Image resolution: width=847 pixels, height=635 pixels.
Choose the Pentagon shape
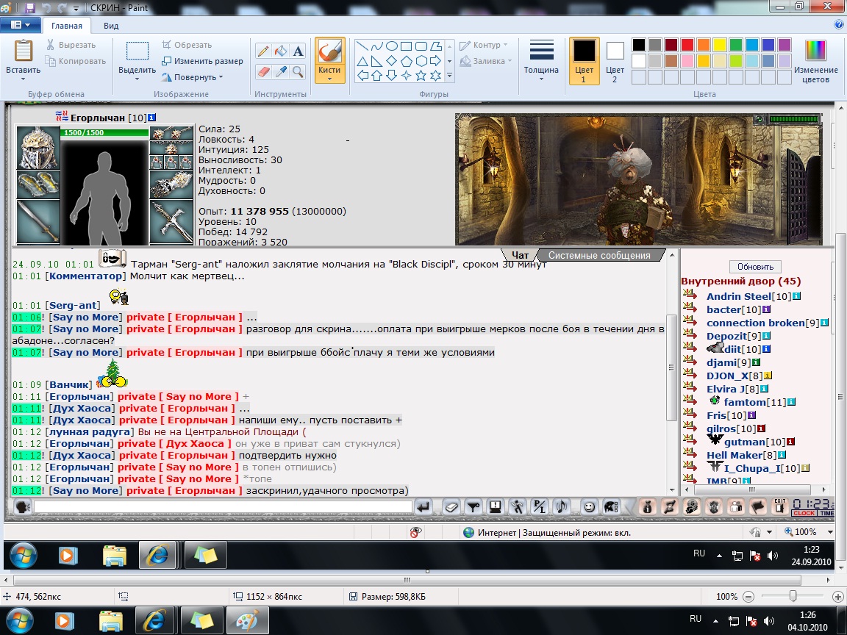(x=406, y=61)
